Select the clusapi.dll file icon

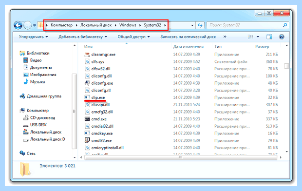pyautogui.click(x=87, y=105)
